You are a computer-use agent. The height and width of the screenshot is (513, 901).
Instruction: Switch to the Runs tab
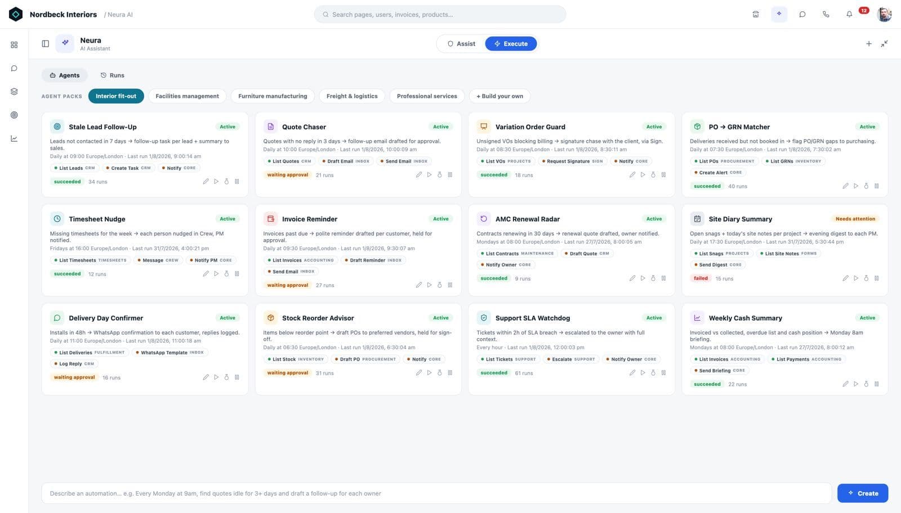click(x=112, y=75)
